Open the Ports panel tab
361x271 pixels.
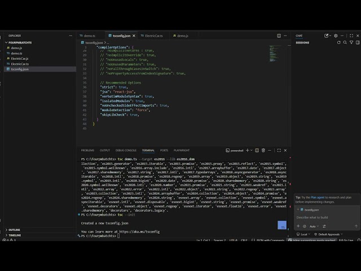pyautogui.click(x=164, y=150)
